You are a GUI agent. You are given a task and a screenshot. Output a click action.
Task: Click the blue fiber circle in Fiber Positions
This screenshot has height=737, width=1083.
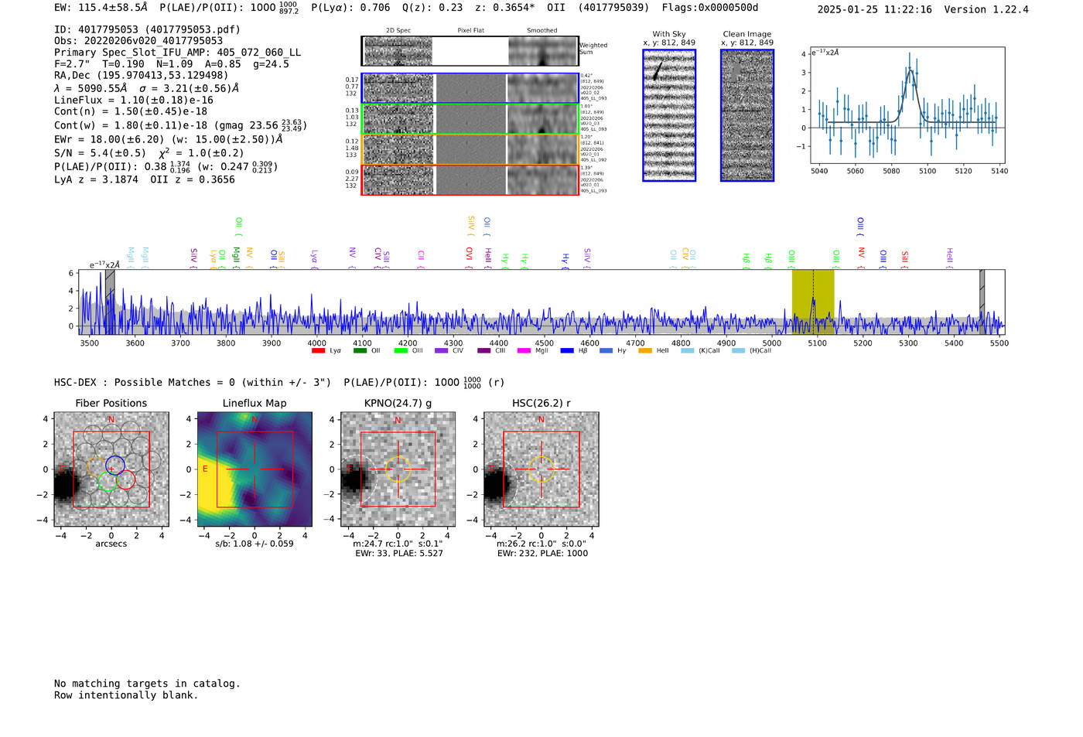click(x=115, y=466)
